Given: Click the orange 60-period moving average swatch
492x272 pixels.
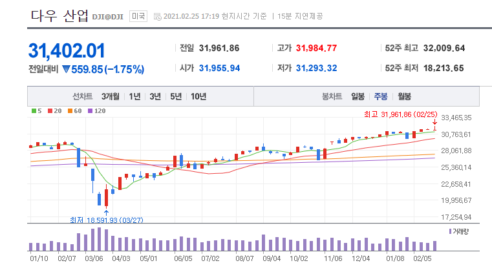Looking at the screenshot, I should (70, 110).
